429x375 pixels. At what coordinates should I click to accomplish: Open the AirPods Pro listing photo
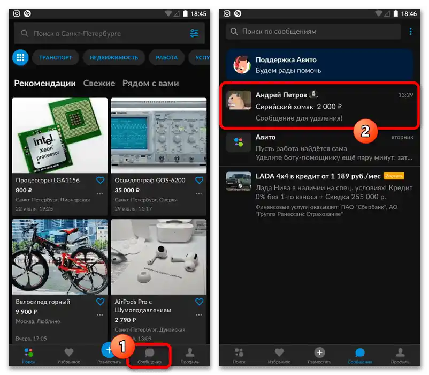point(159,257)
